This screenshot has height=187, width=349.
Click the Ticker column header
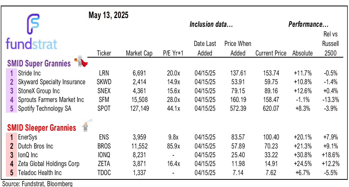[104, 53]
